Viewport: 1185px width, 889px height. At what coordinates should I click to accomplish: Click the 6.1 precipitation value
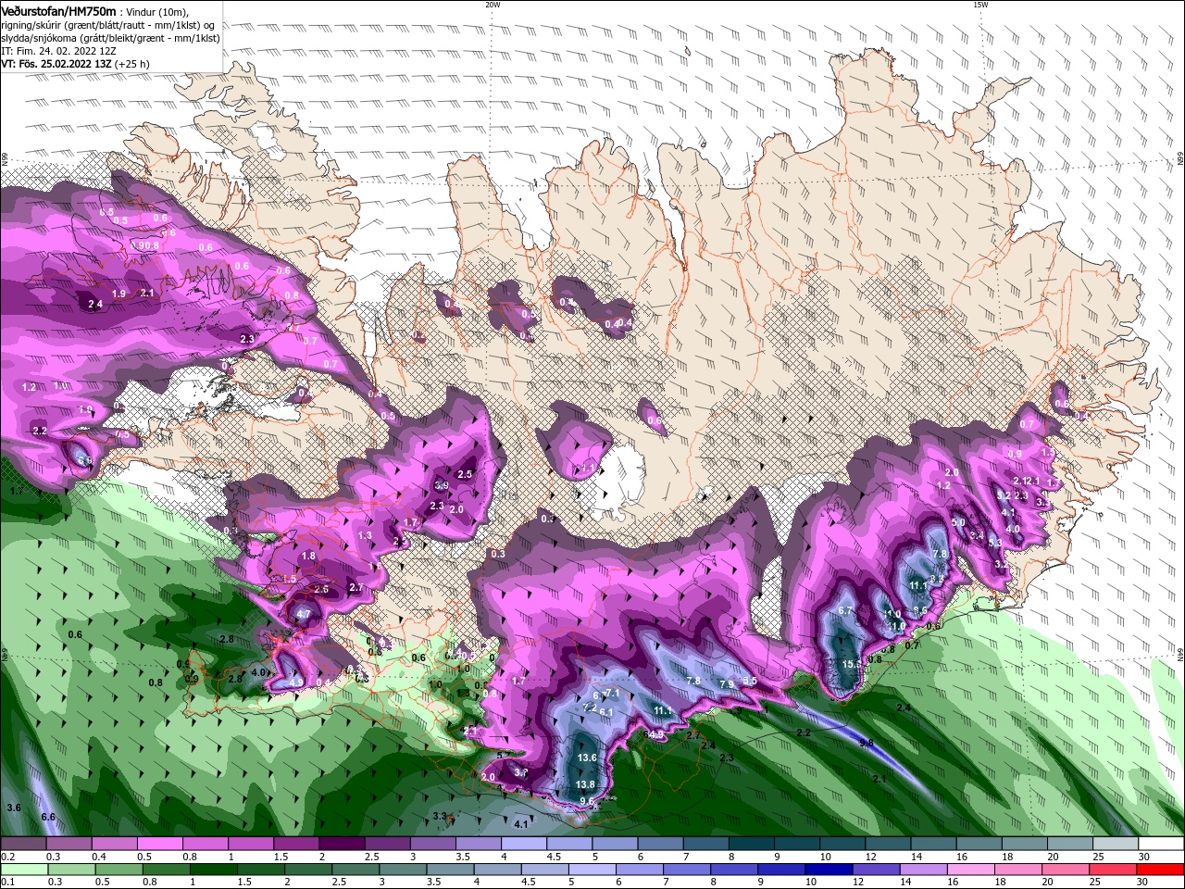tap(606, 712)
